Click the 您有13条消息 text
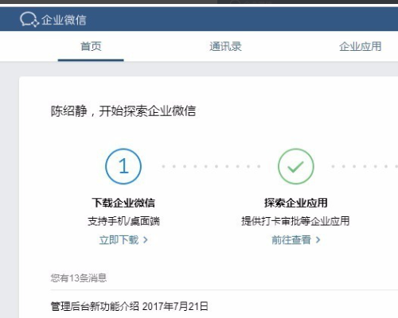The height and width of the screenshot is (318, 398). [x=79, y=278]
